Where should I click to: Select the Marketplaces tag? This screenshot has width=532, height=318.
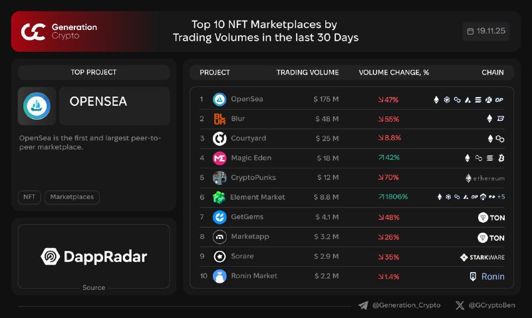(x=72, y=197)
